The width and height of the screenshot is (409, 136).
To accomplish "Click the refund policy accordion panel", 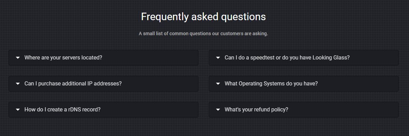I will (304, 109).
